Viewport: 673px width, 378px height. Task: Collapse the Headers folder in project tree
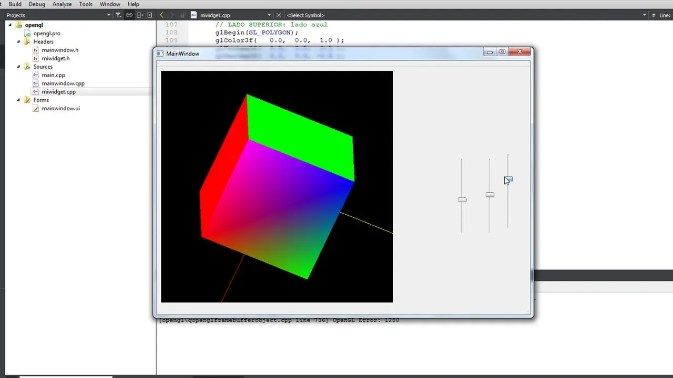tap(18, 41)
